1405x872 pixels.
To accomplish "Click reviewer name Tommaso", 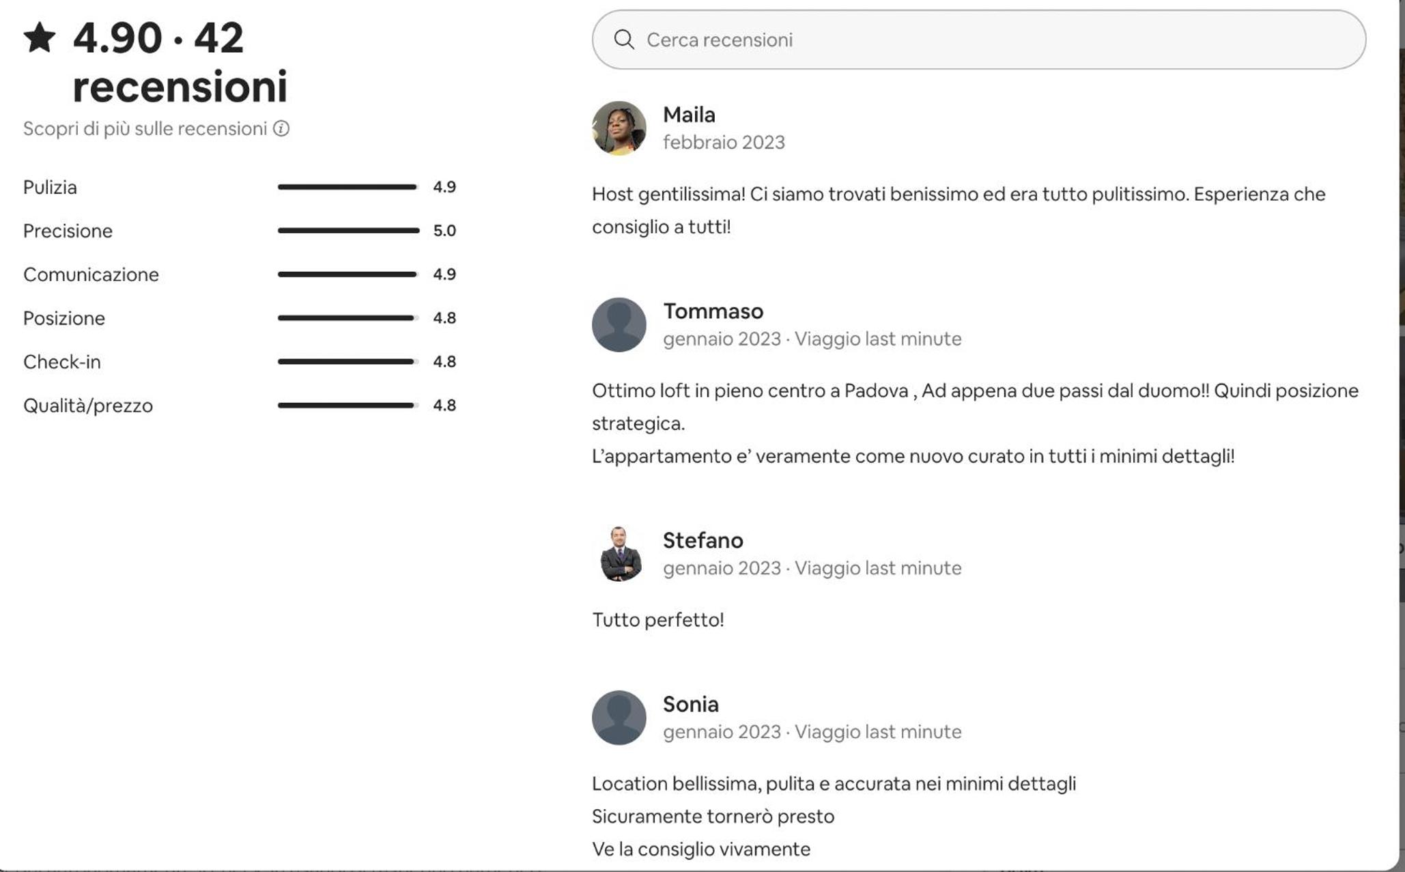I will tap(713, 311).
